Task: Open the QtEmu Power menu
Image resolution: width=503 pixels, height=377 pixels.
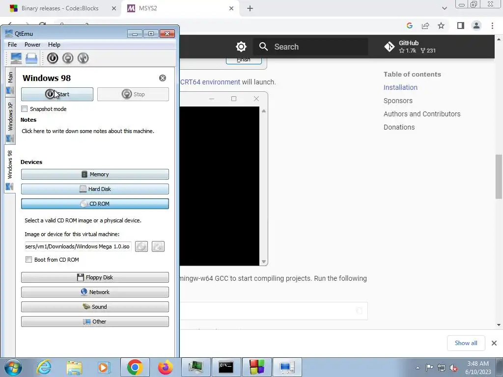Action: [x=32, y=45]
